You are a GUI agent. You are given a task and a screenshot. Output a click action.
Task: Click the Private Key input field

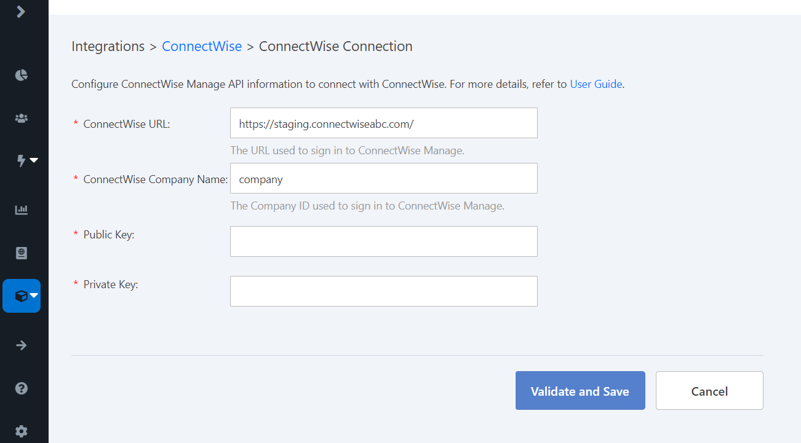[x=383, y=291]
